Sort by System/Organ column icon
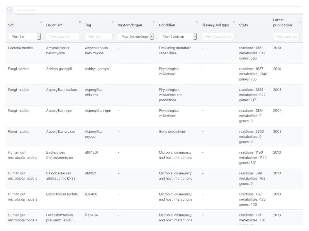The height and width of the screenshot is (231, 309). click(154, 22)
